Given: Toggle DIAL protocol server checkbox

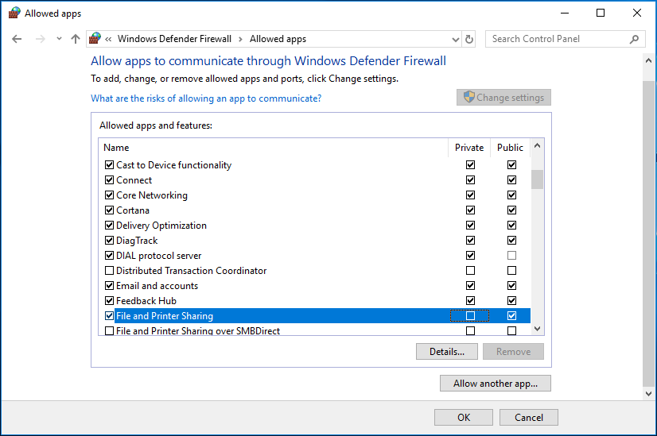Looking at the screenshot, I should (109, 255).
